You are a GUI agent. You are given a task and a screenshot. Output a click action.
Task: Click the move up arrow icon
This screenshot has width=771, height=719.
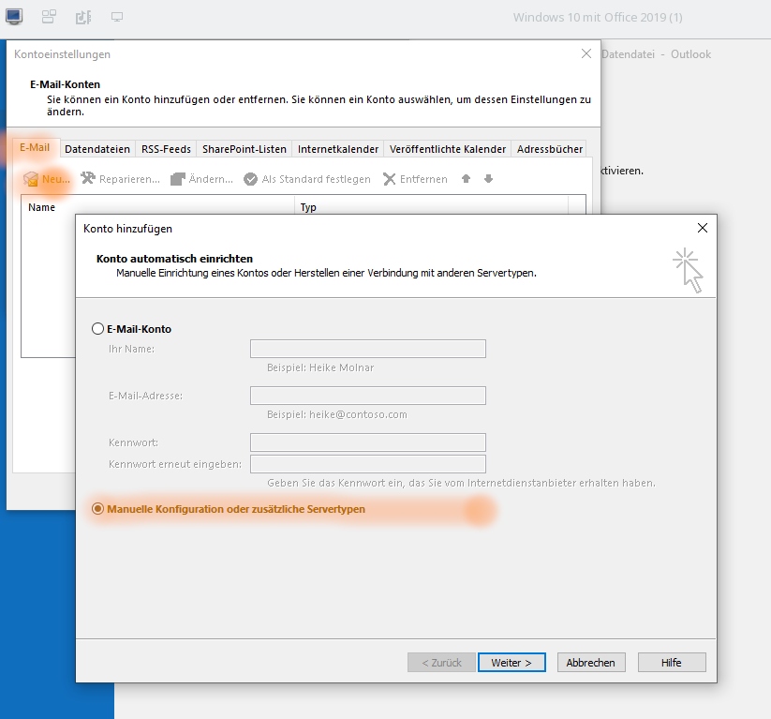coord(466,179)
